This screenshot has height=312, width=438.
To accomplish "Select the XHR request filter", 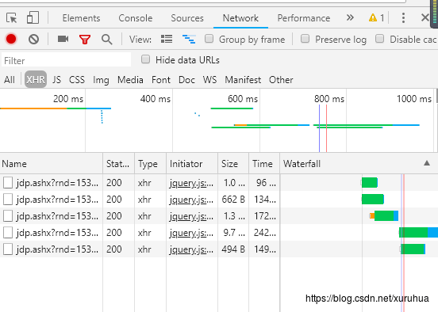I will 36,80.
